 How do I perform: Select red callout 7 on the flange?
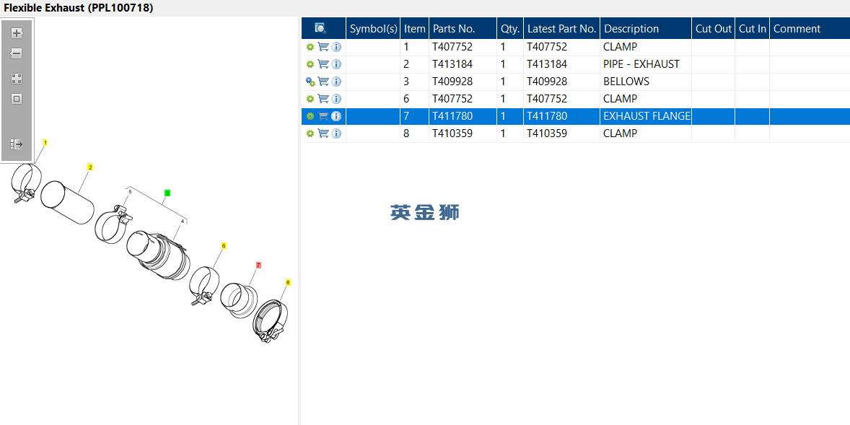point(258,265)
